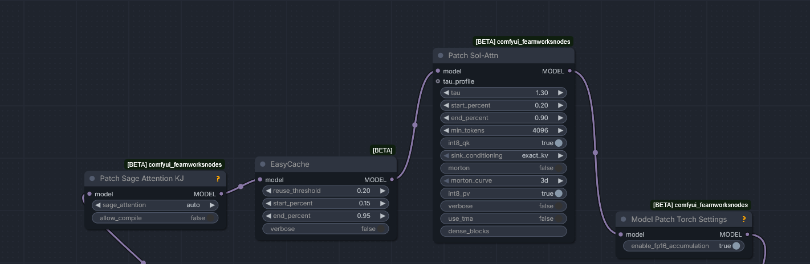Open help for Model Patch Torch Settings

click(744, 219)
